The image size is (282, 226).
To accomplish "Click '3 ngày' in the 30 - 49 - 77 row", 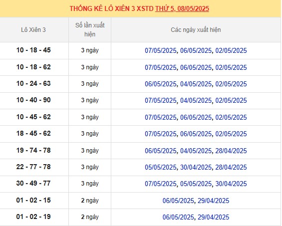I will (x=90, y=184).
